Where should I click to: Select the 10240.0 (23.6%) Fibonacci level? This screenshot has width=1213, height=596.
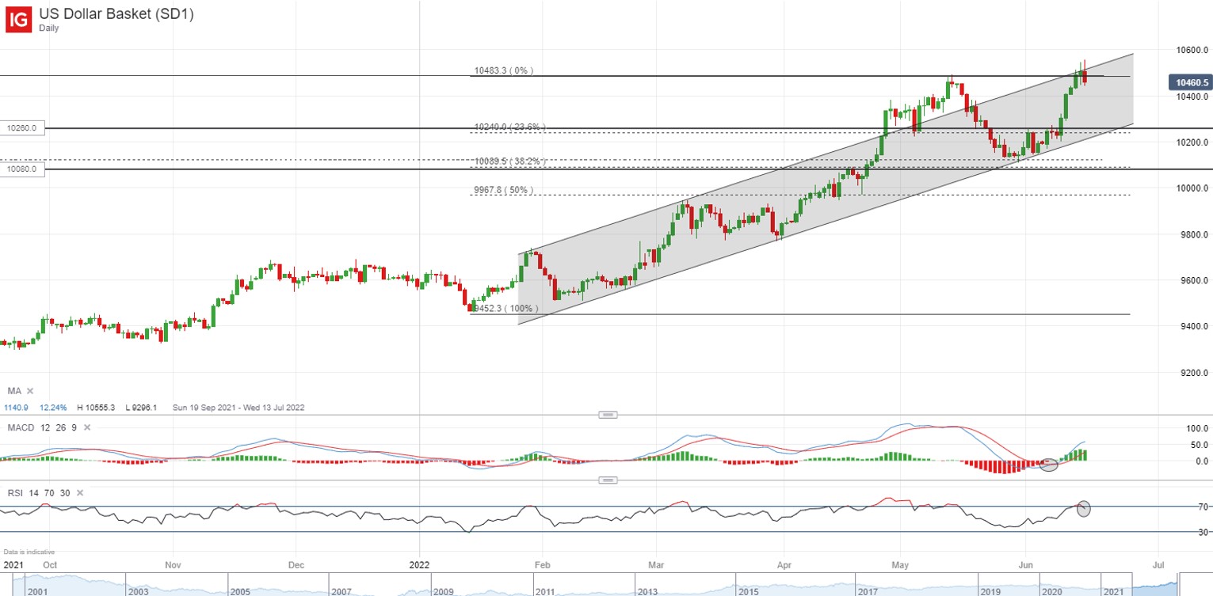tap(509, 127)
